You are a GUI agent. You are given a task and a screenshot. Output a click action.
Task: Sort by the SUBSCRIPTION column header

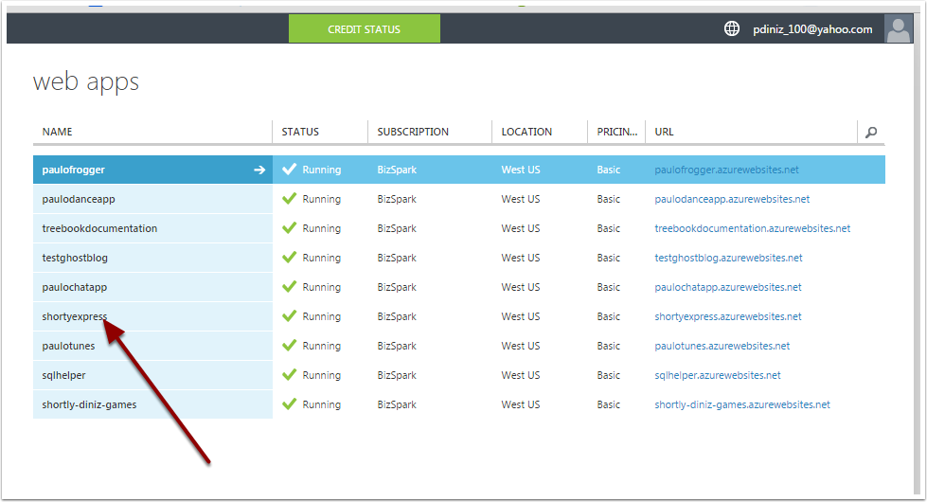[413, 132]
